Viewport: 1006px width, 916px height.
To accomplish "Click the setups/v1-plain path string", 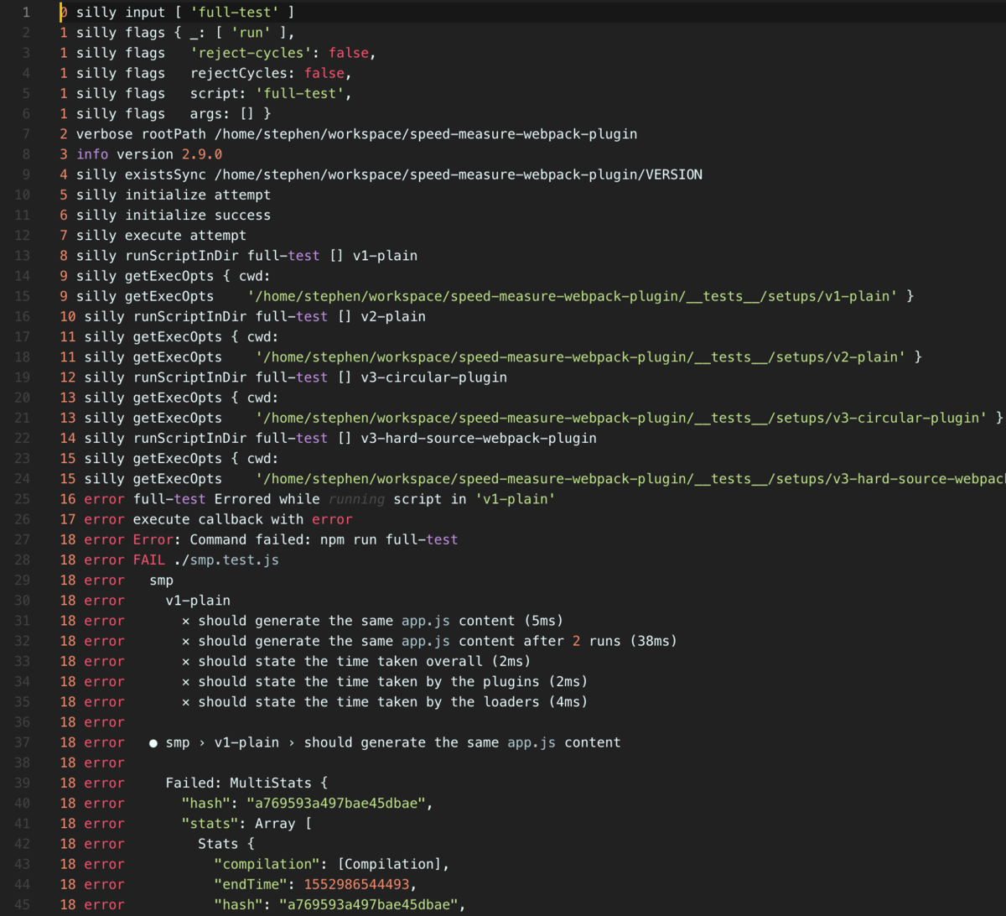I will coord(574,296).
